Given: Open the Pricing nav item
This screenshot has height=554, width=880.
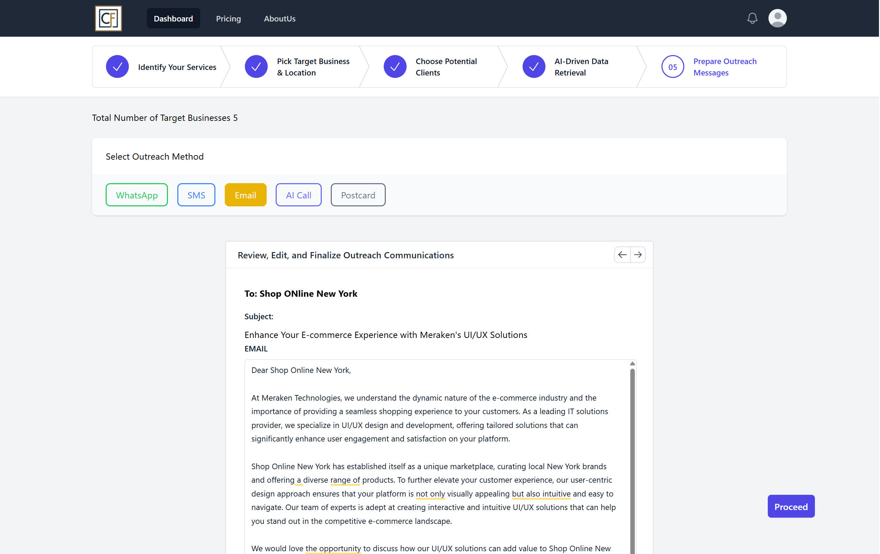Looking at the screenshot, I should click(x=229, y=18).
